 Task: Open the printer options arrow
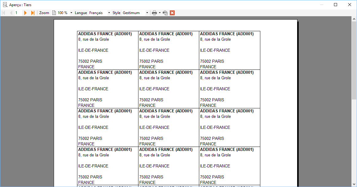point(160,13)
